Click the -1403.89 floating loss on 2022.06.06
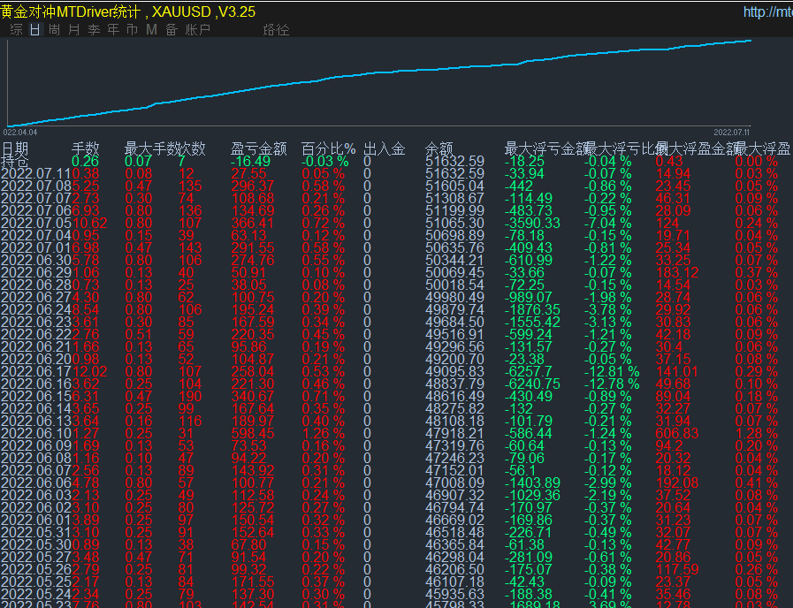The width and height of the screenshot is (793, 608). coord(532,483)
